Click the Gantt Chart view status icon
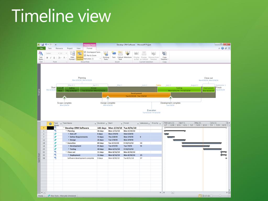The width and height of the screenshot is (268, 201). click(200, 196)
